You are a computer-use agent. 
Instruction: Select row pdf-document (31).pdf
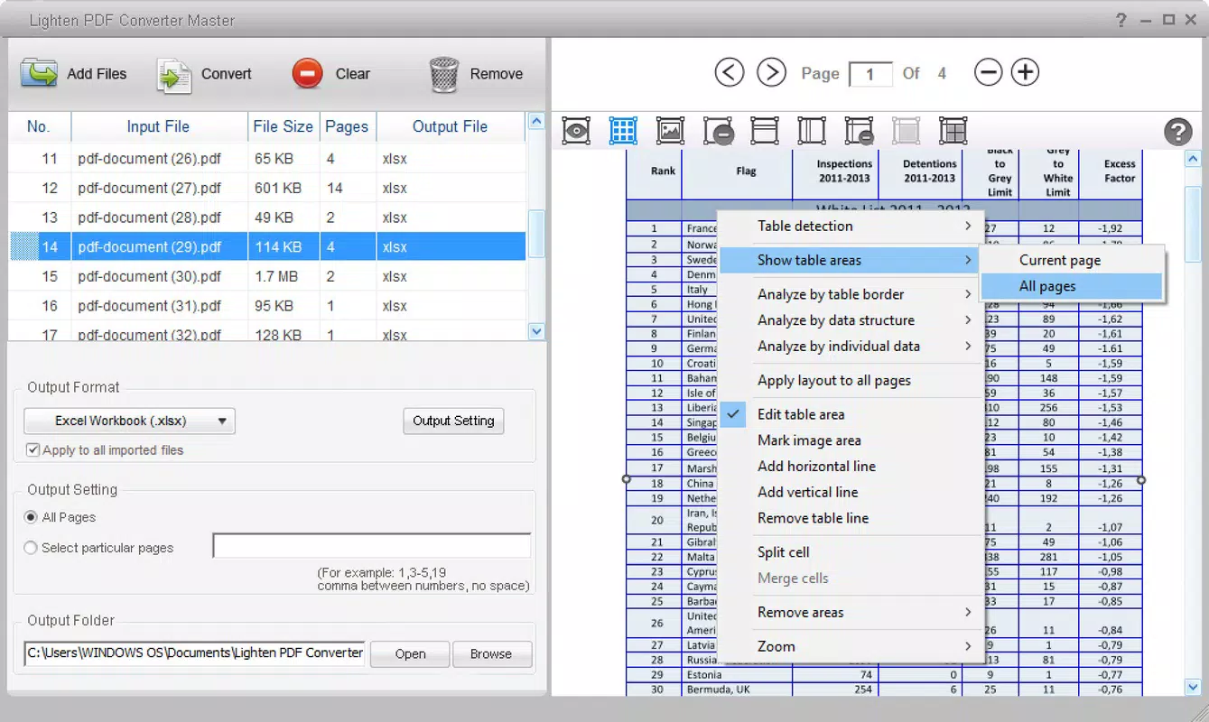(268, 306)
